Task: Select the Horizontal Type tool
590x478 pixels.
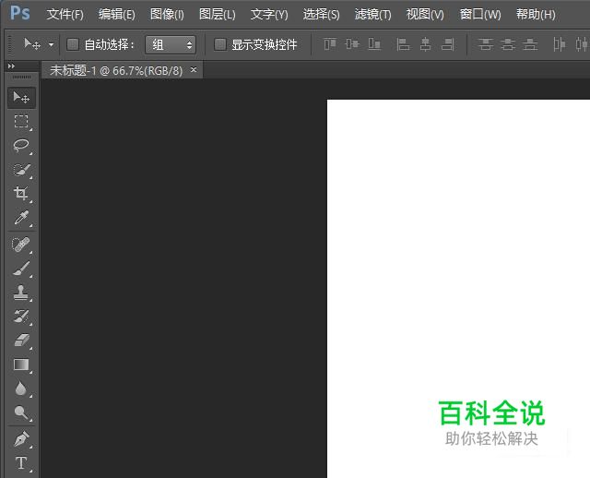Action: [x=21, y=462]
